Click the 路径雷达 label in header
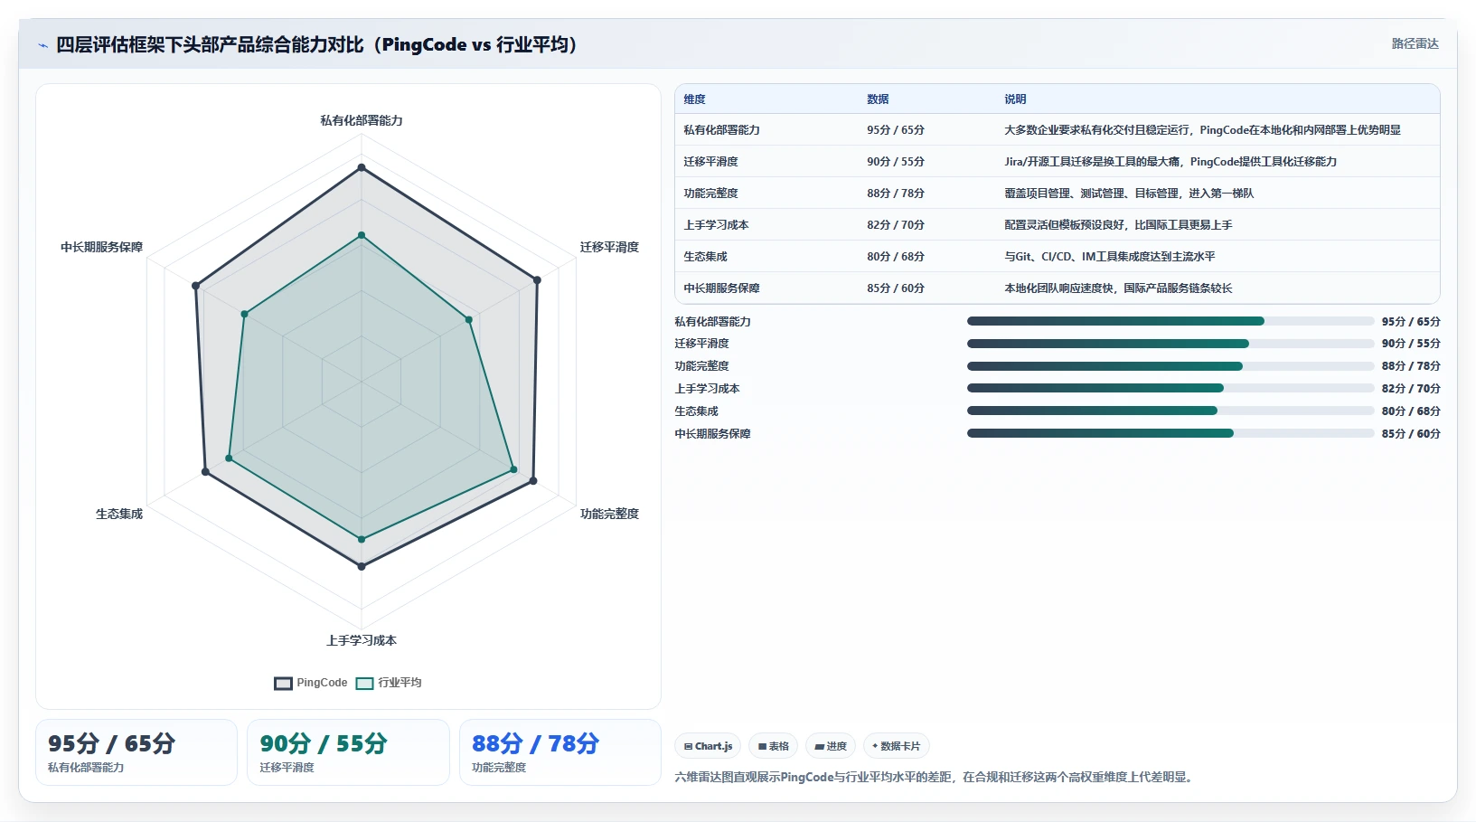Screen dimensions: 1476x822 pyautogui.click(x=1415, y=43)
